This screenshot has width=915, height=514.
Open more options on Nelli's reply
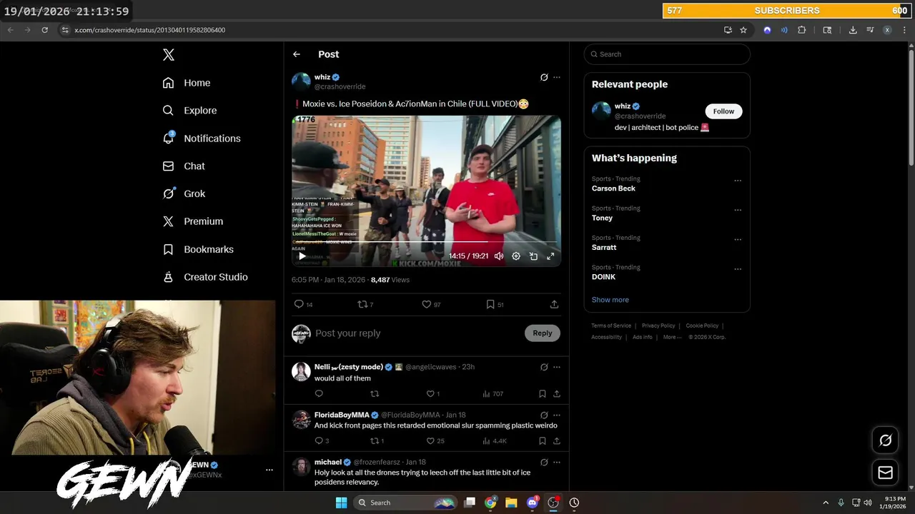click(557, 367)
